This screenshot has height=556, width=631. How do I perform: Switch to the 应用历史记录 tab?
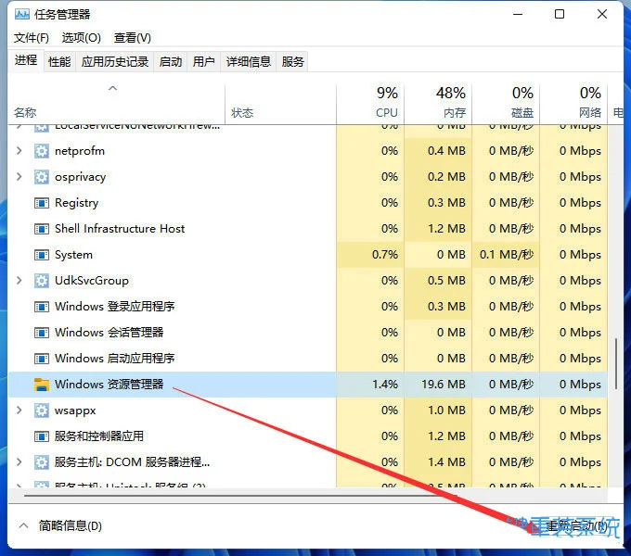tap(115, 62)
